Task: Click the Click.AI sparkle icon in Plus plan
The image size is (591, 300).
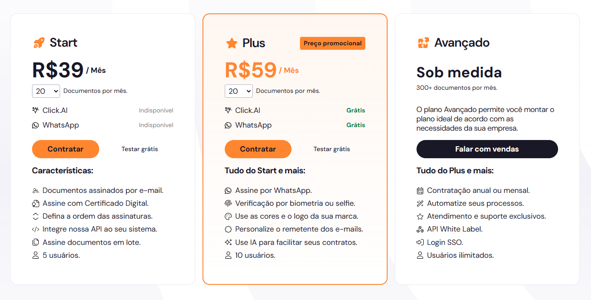Action: [x=228, y=110]
